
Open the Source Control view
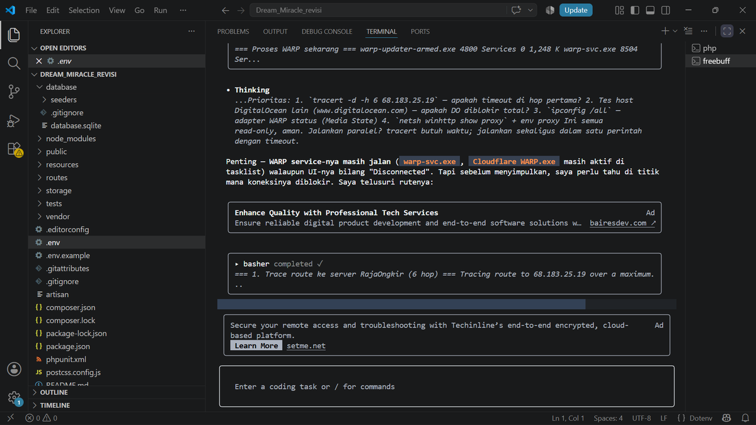[14, 92]
